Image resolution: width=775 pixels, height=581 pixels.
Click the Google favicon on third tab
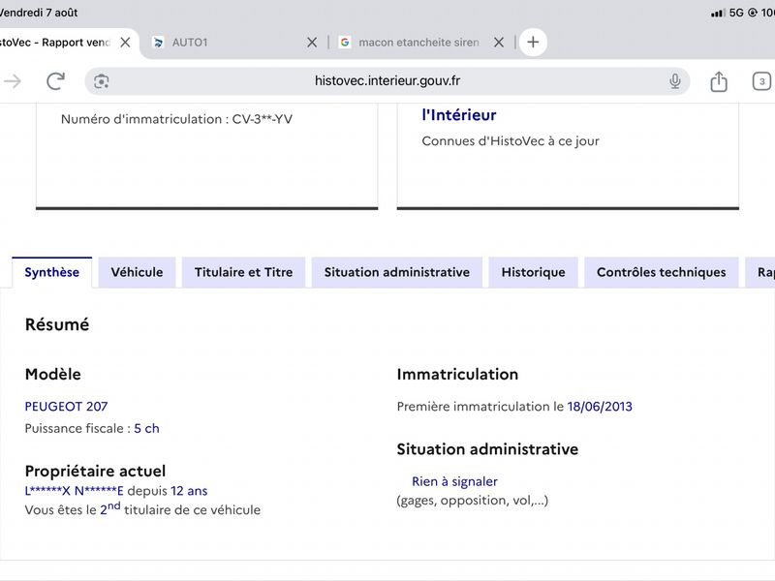345,43
